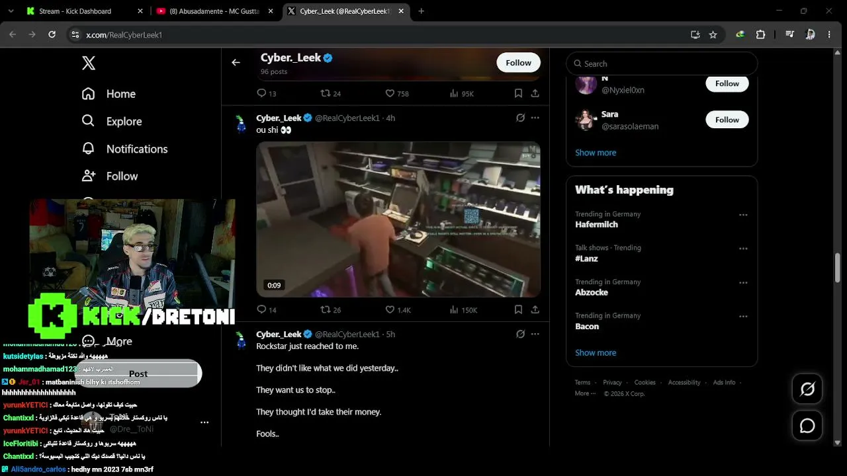Close the Abusadamente YouTube tab

point(269,11)
